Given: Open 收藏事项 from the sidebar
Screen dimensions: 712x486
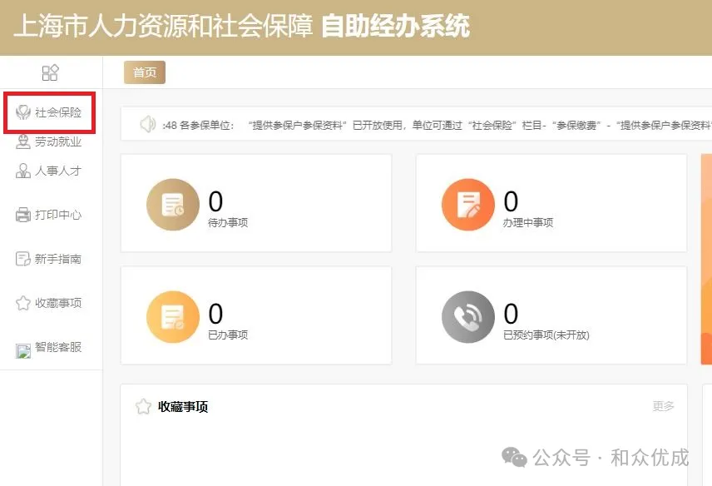Looking at the screenshot, I should 50,303.
